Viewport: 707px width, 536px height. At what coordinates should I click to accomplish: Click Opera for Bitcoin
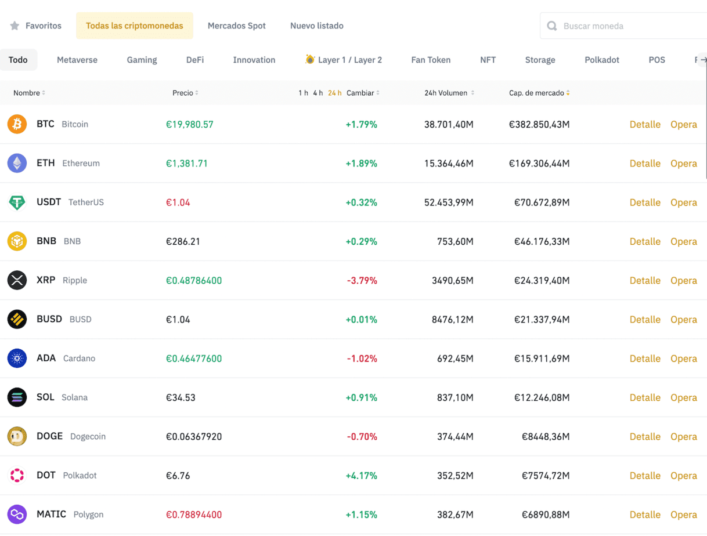[684, 124]
